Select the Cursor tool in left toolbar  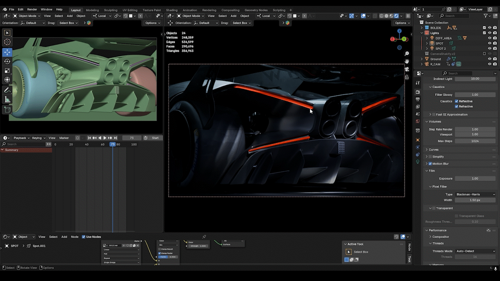click(x=7, y=42)
